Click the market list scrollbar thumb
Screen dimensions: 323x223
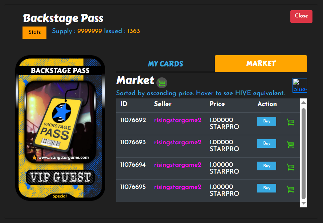[303, 154]
